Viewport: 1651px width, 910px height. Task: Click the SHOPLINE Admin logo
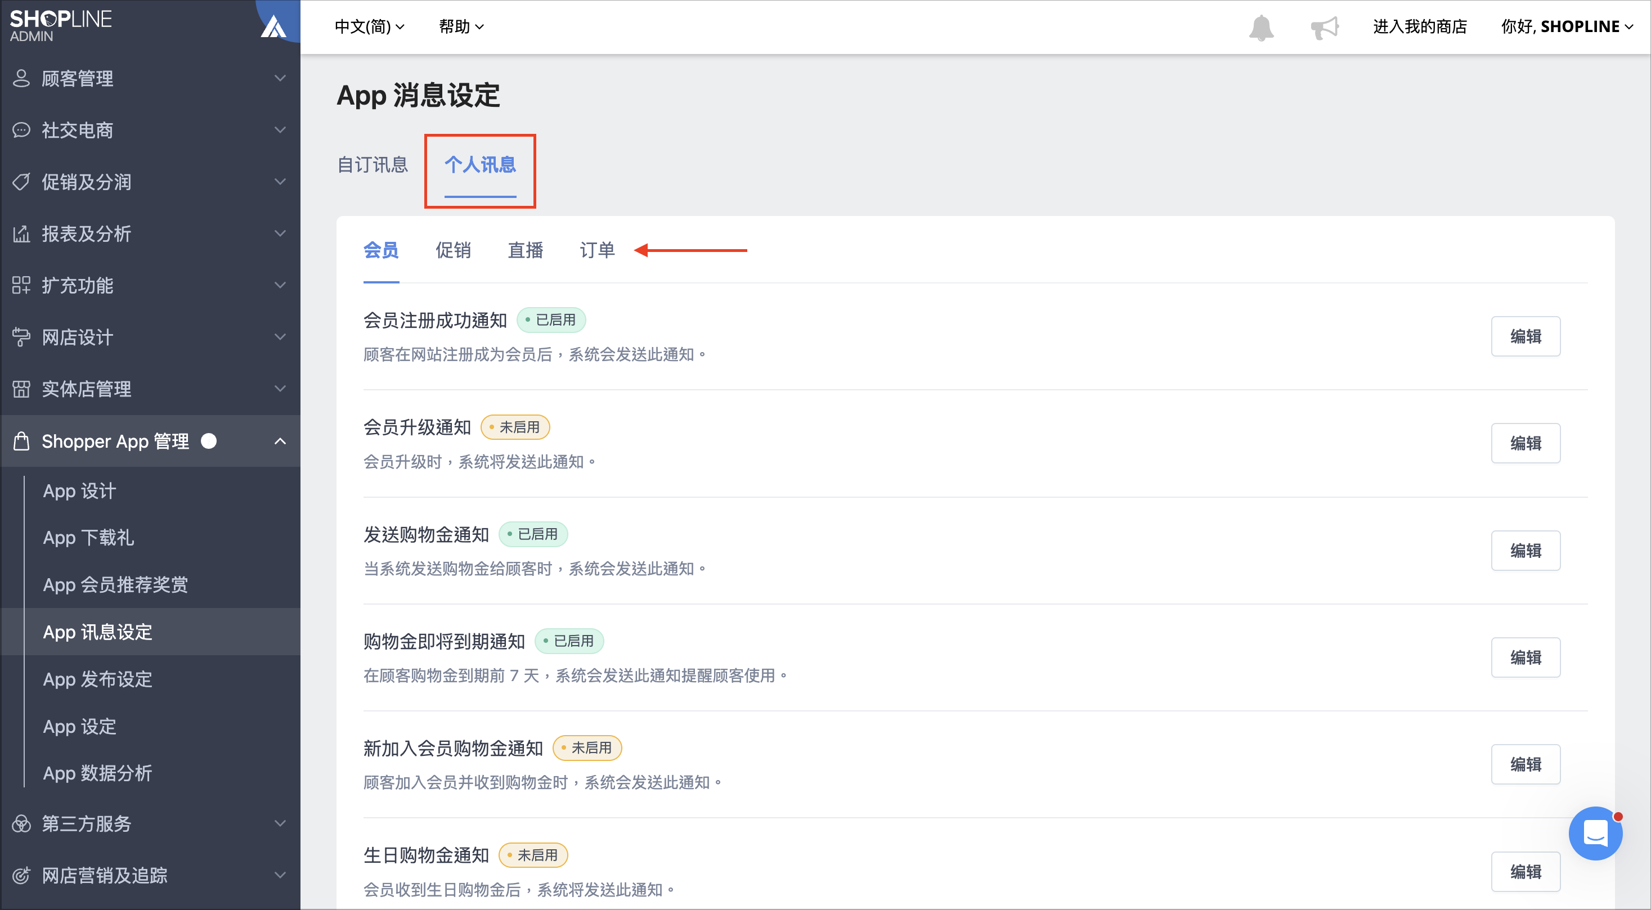(61, 26)
